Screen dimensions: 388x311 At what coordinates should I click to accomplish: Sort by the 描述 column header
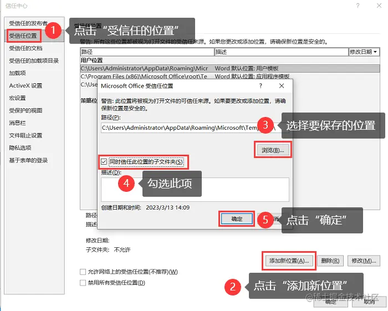tap(282, 52)
